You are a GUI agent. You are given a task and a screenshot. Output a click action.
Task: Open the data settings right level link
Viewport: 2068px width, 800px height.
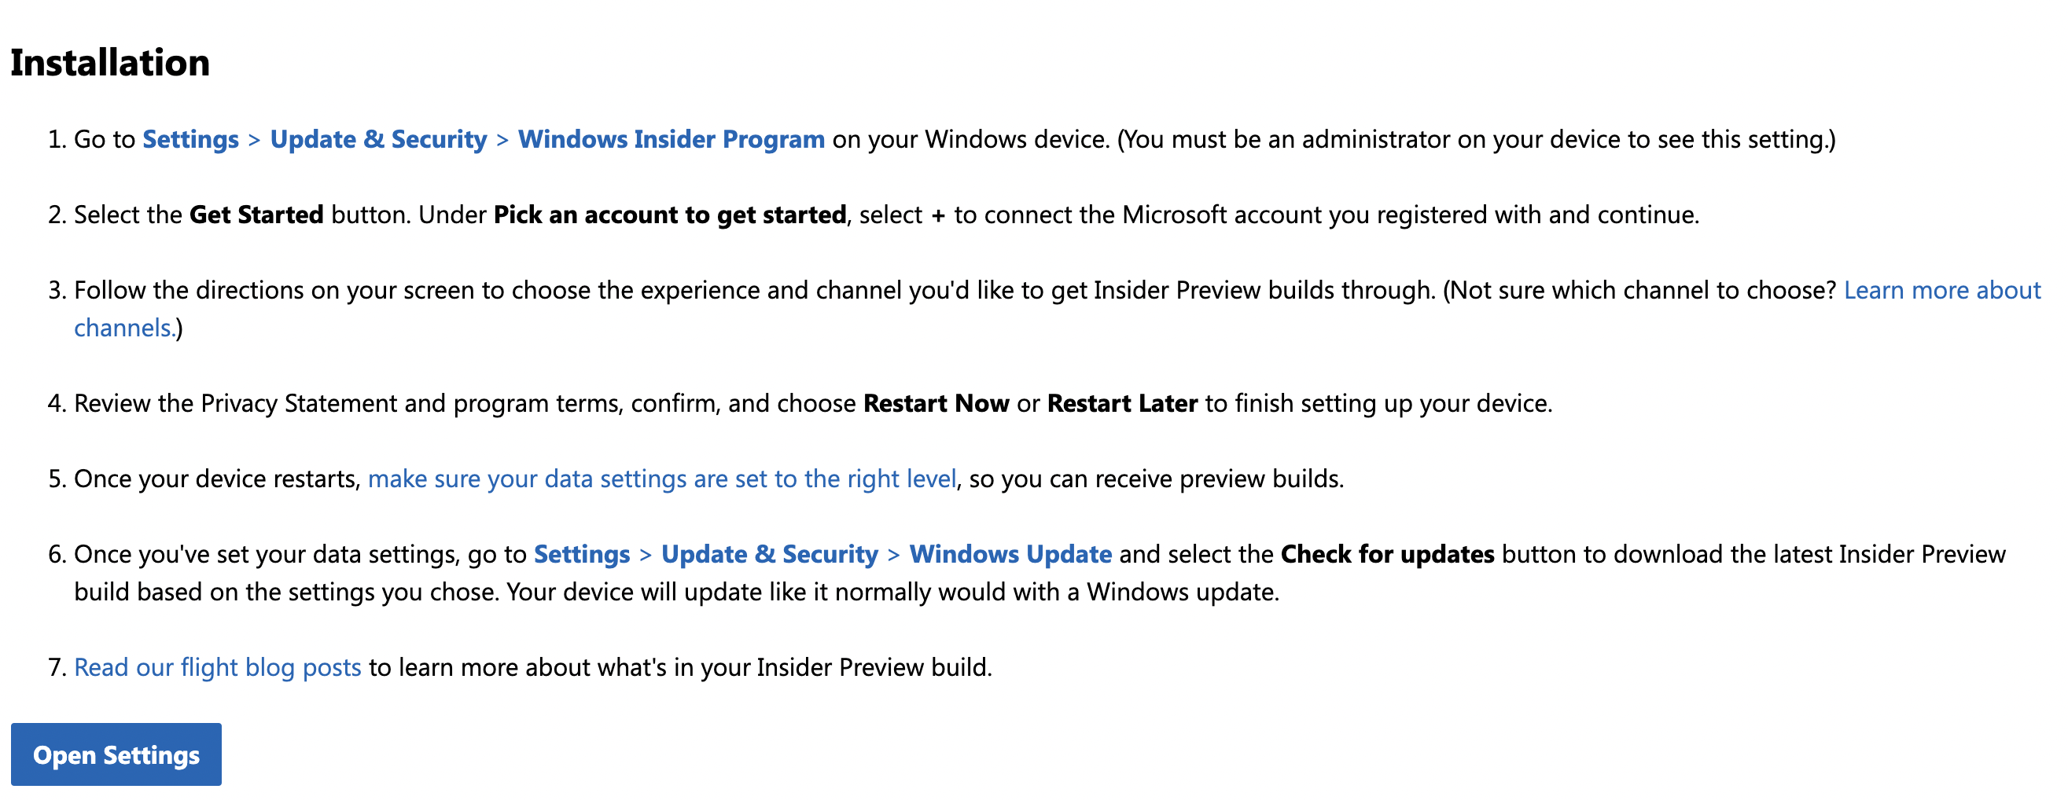pos(662,479)
